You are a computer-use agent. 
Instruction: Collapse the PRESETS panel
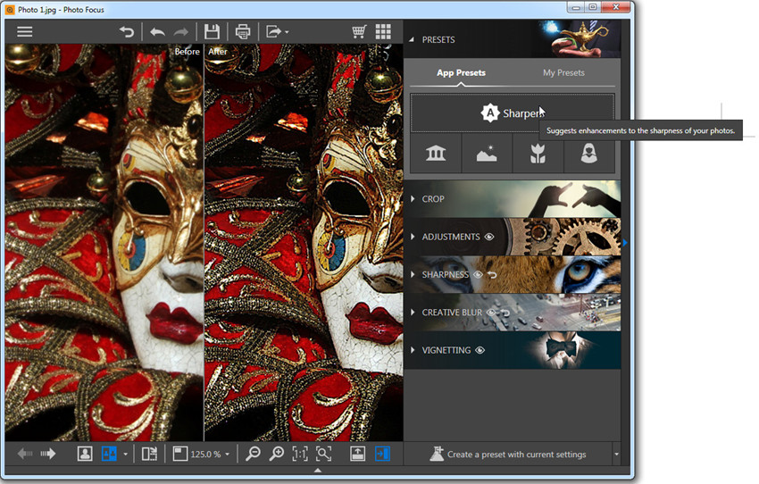point(412,39)
